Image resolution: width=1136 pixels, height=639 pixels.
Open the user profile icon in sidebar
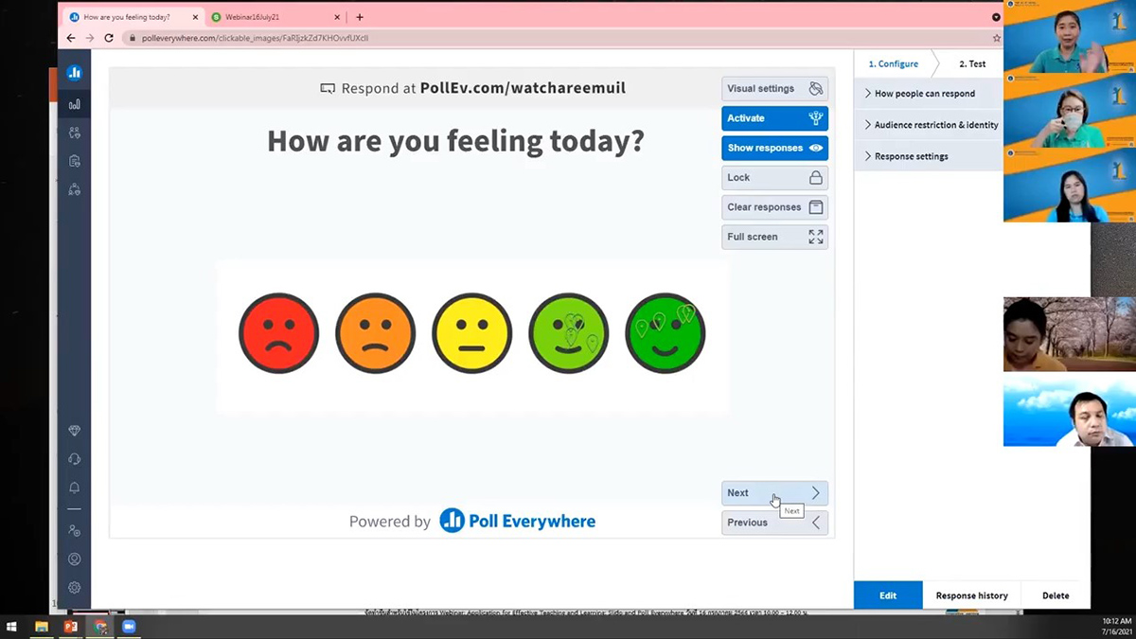75,559
